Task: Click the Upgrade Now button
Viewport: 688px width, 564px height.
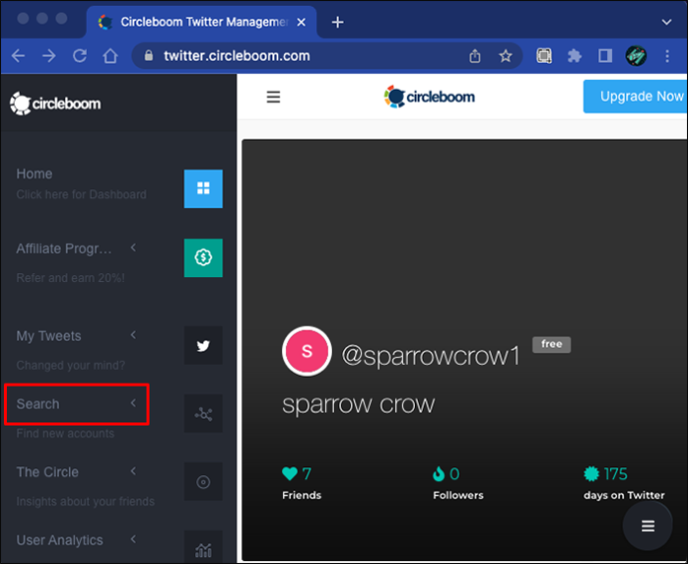Action: (x=635, y=97)
